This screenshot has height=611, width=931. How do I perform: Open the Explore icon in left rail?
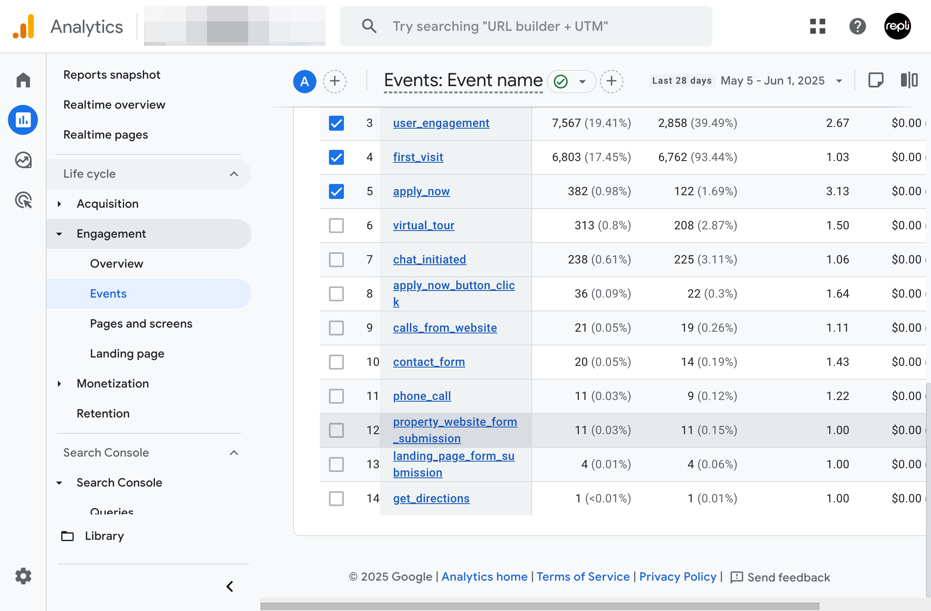tap(23, 160)
